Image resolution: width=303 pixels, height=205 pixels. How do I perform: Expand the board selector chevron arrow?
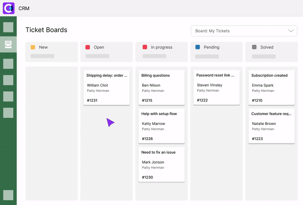point(291,31)
